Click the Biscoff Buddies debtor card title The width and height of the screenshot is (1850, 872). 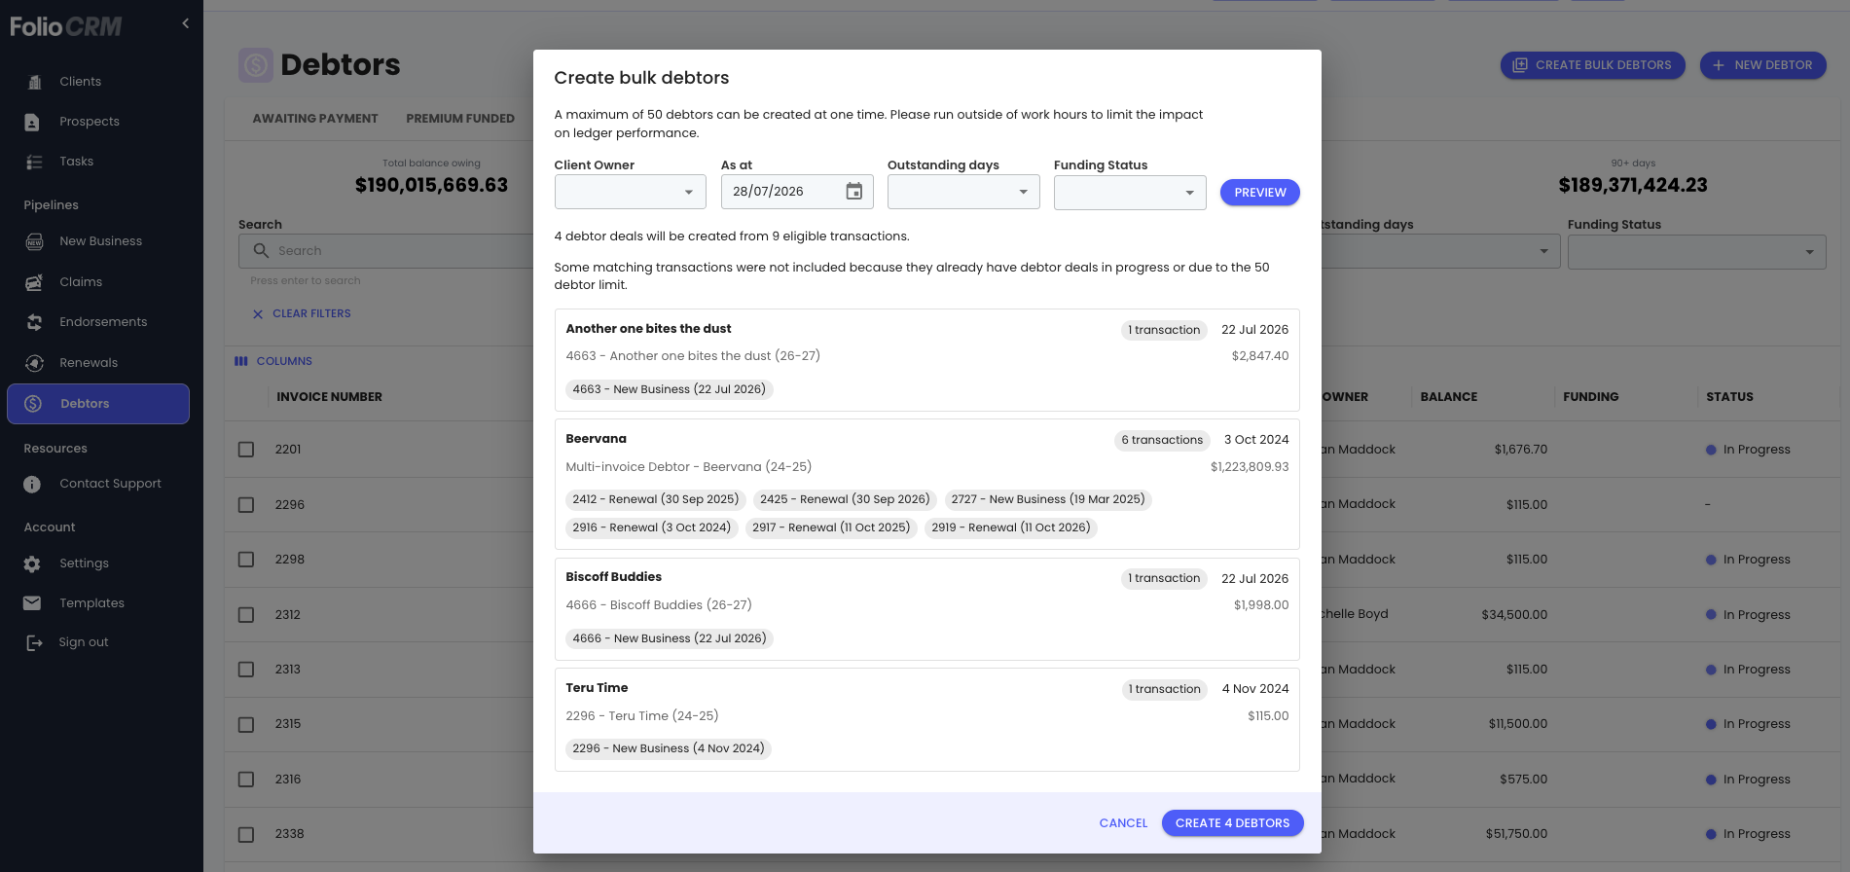[x=613, y=577]
